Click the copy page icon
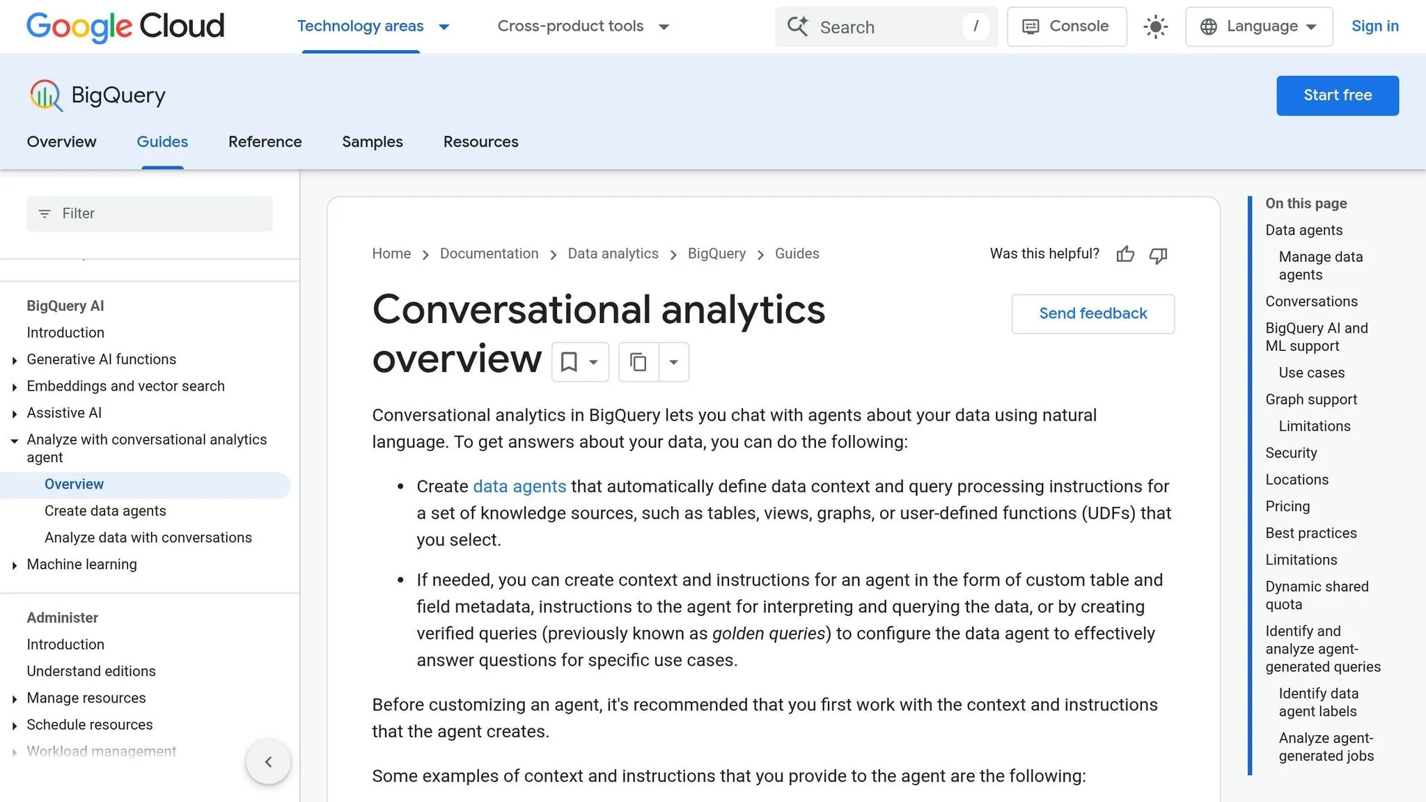The image size is (1426, 802). pos(638,362)
